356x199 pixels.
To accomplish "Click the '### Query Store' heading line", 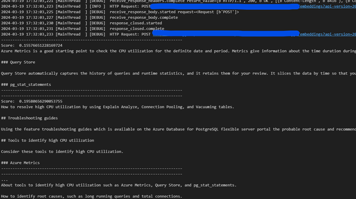I will [18, 62].
